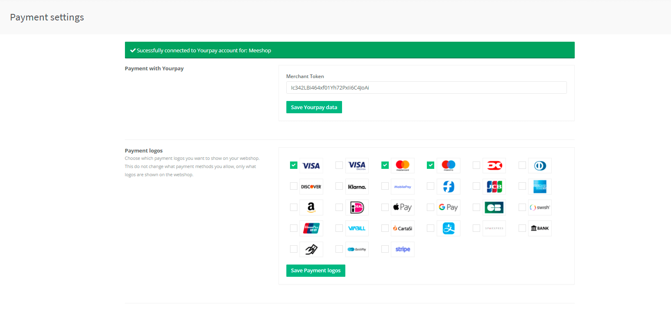The image size is (671, 314).
Task: Select the JCB checkbox
Action: point(476,186)
